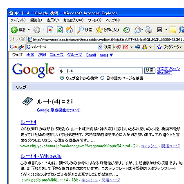
Task: Open related pages link for yokohama result
Action: 171,146
